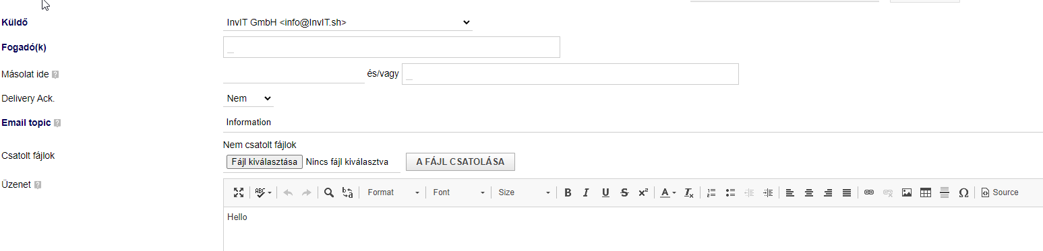Toggle bold formatting
This screenshot has width=1043, height=251.
(x=568, y=192)
